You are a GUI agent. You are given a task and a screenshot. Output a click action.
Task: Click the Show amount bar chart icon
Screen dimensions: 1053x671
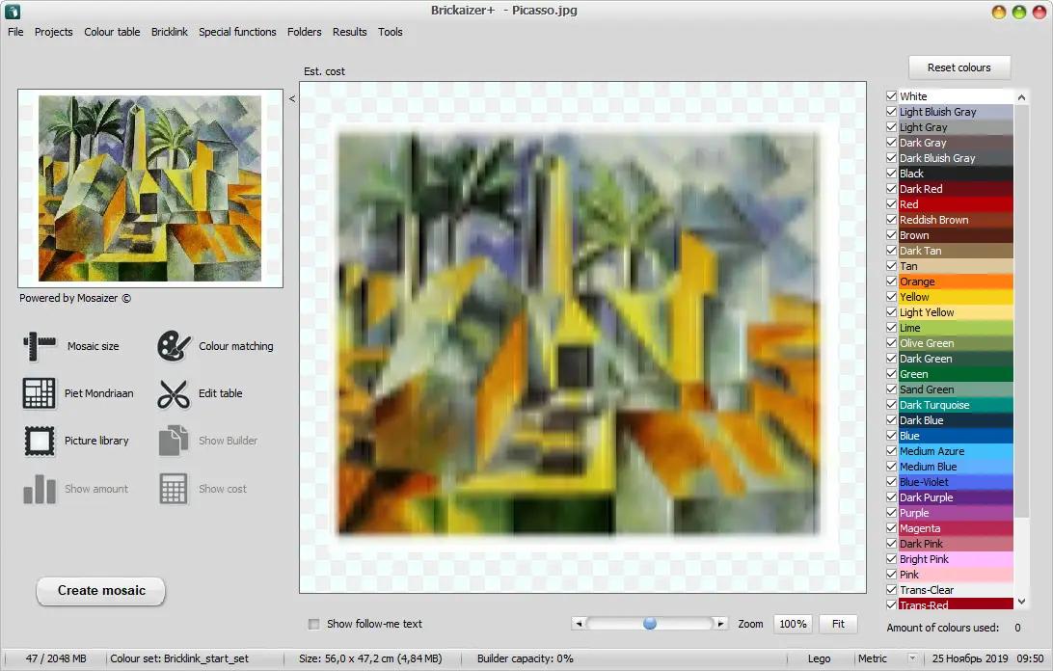40,489
